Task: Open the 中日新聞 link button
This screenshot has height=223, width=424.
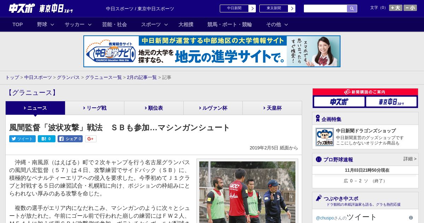Action: [x=238, y=8]
